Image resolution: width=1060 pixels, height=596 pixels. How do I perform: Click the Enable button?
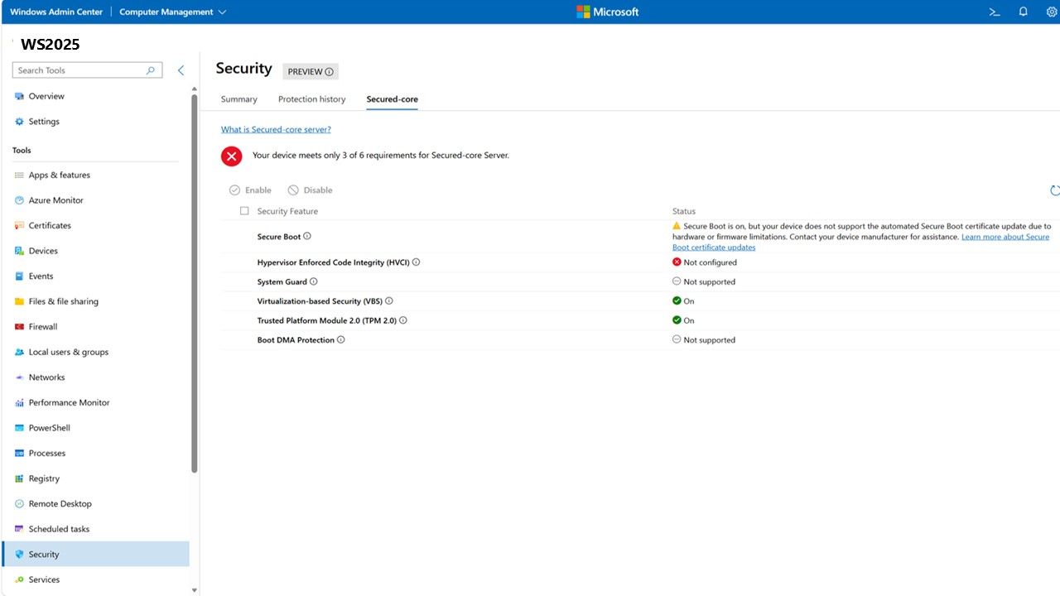pos(251,190)
